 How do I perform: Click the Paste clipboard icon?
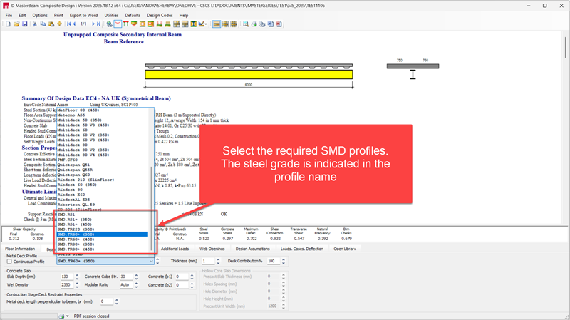[x=51, y=24]
